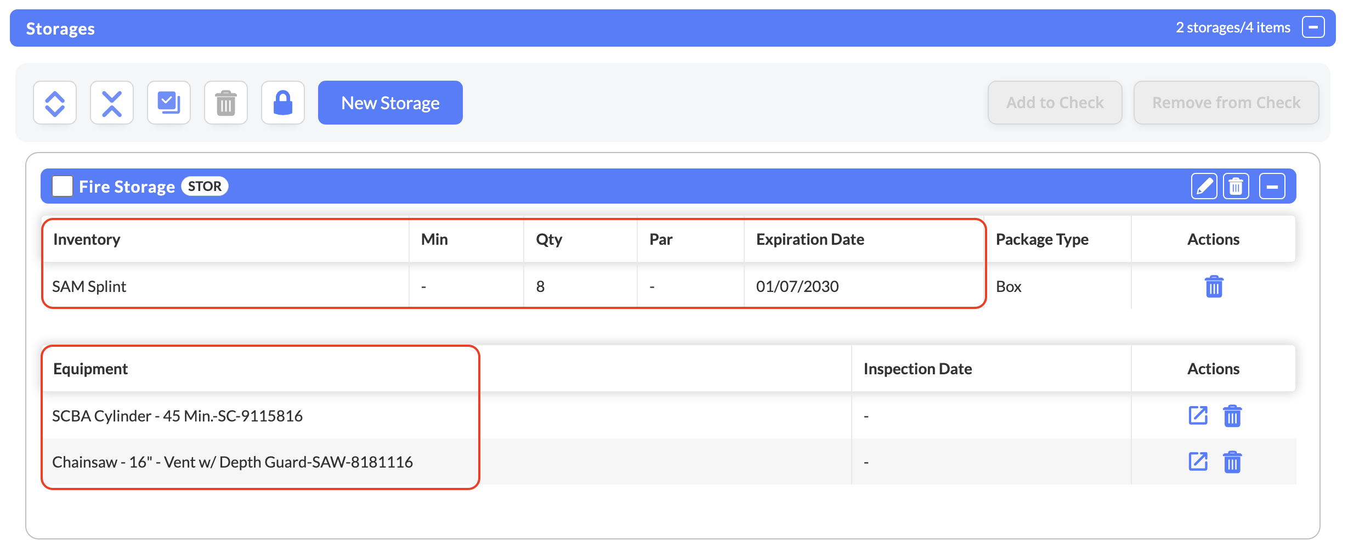This screenshot has width=1348, height=540.
Task: Delete the Chainsaw equipment row
Action: 1232,462
